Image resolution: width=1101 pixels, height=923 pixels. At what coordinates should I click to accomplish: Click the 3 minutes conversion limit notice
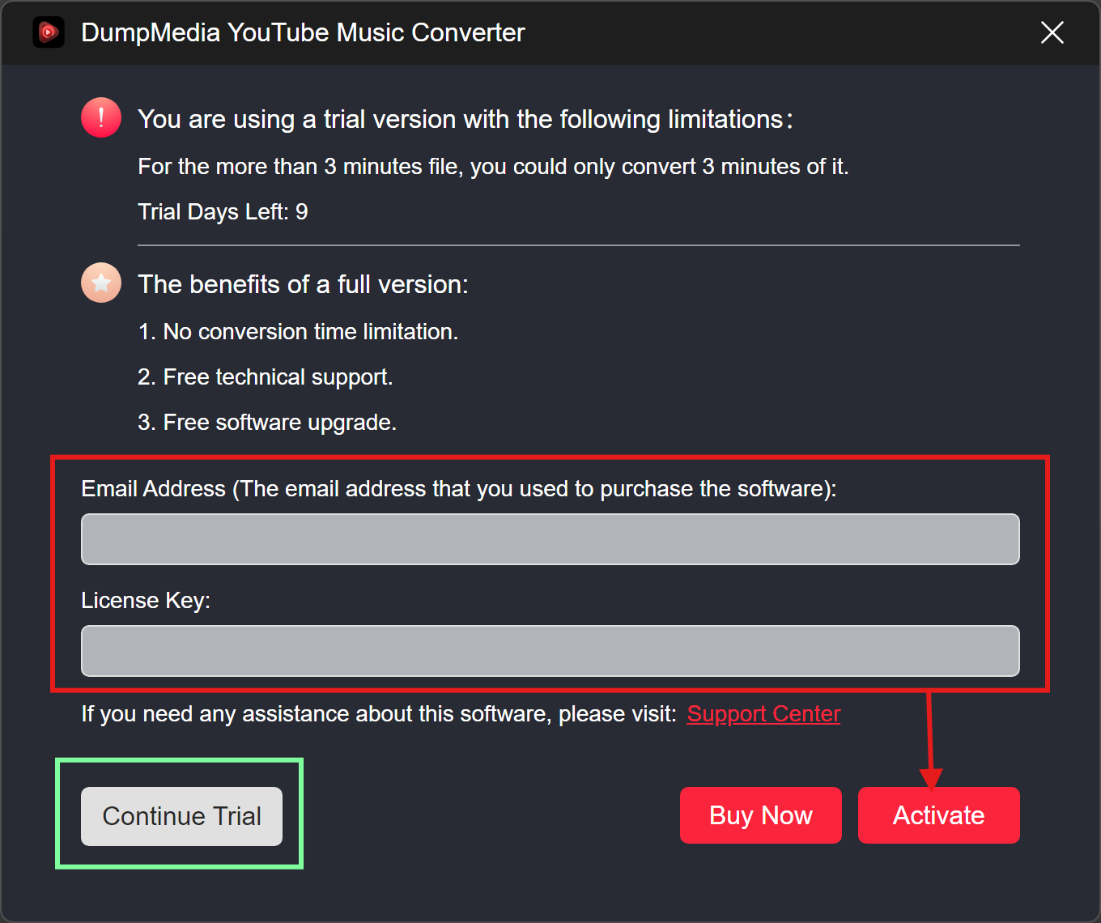492,167
